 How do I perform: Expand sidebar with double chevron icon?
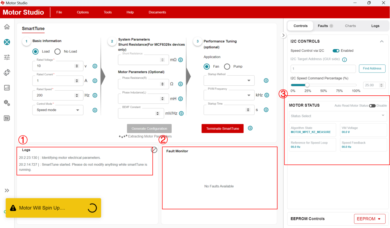point(7,190)
